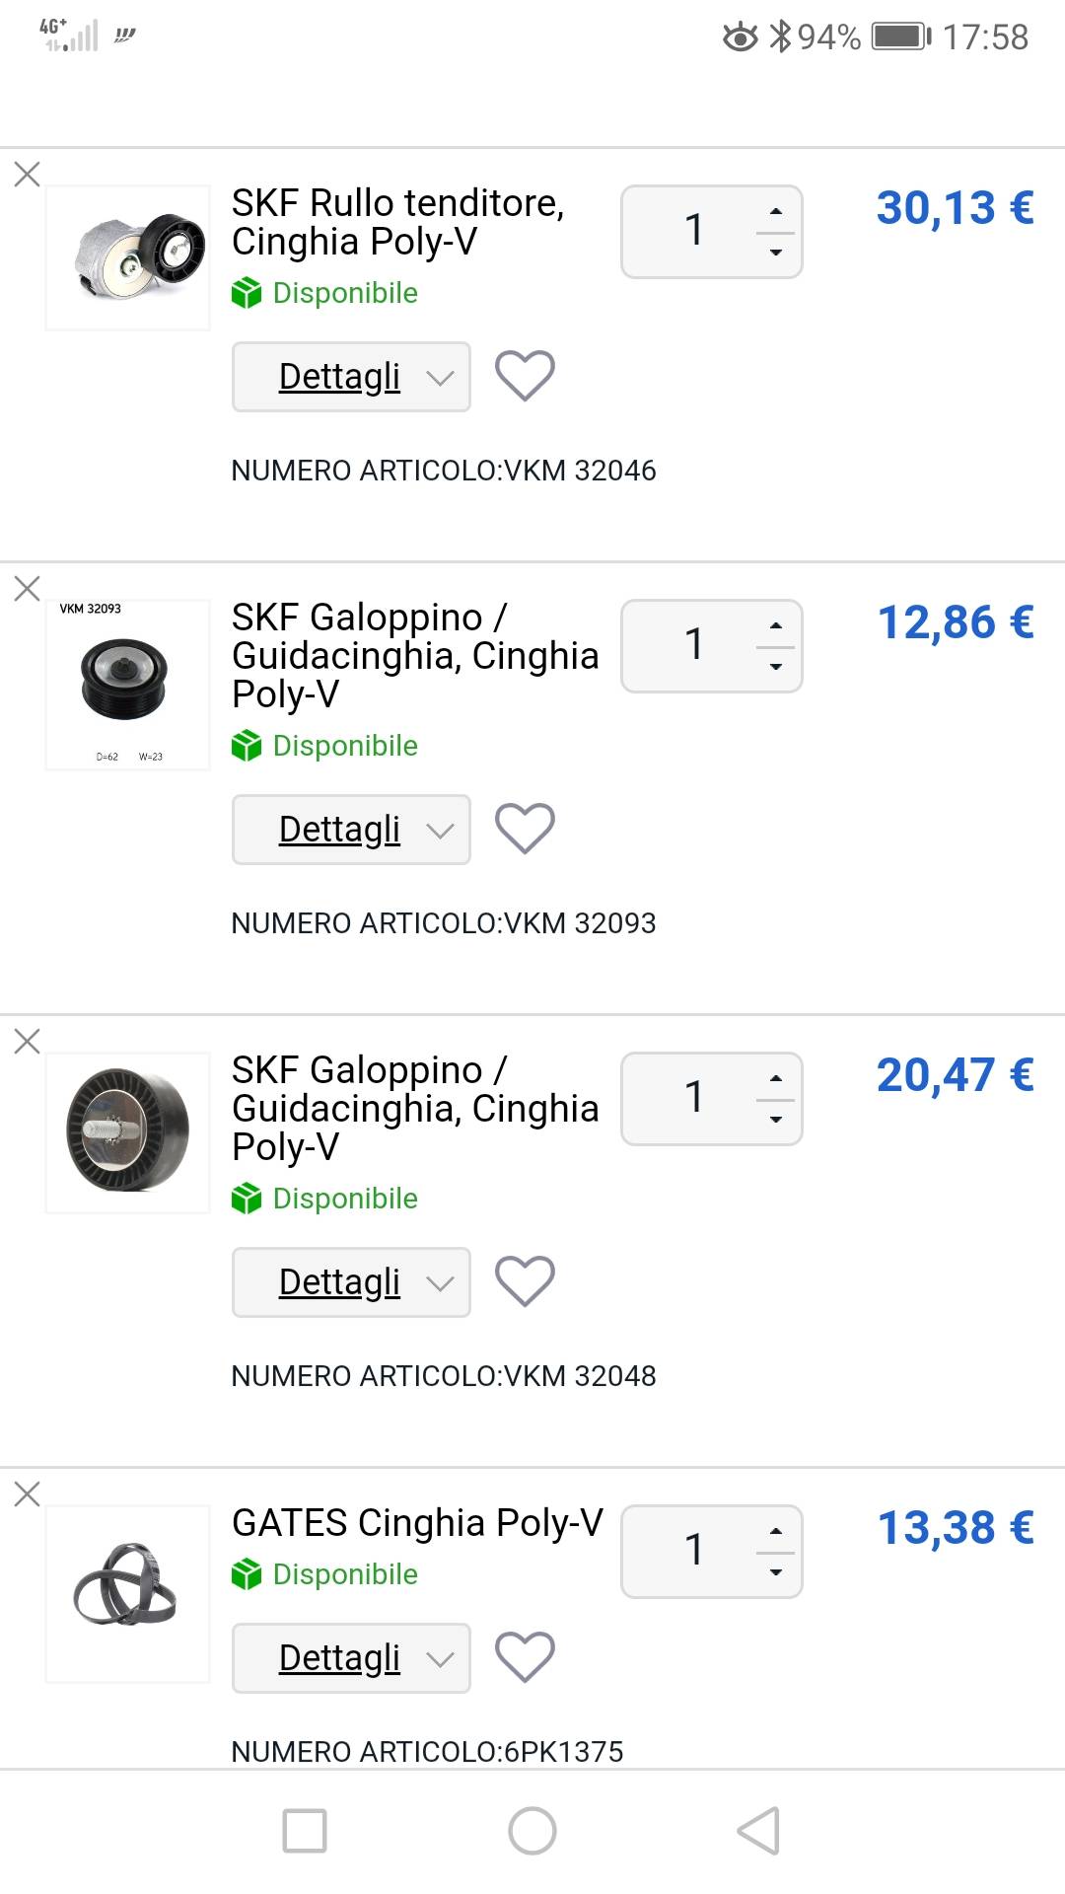Show Dettagli for VKM 32048 Galoppino
Viewport: 1065px width, 1894px height.
pyautogui.click(x=351, y=1282)
